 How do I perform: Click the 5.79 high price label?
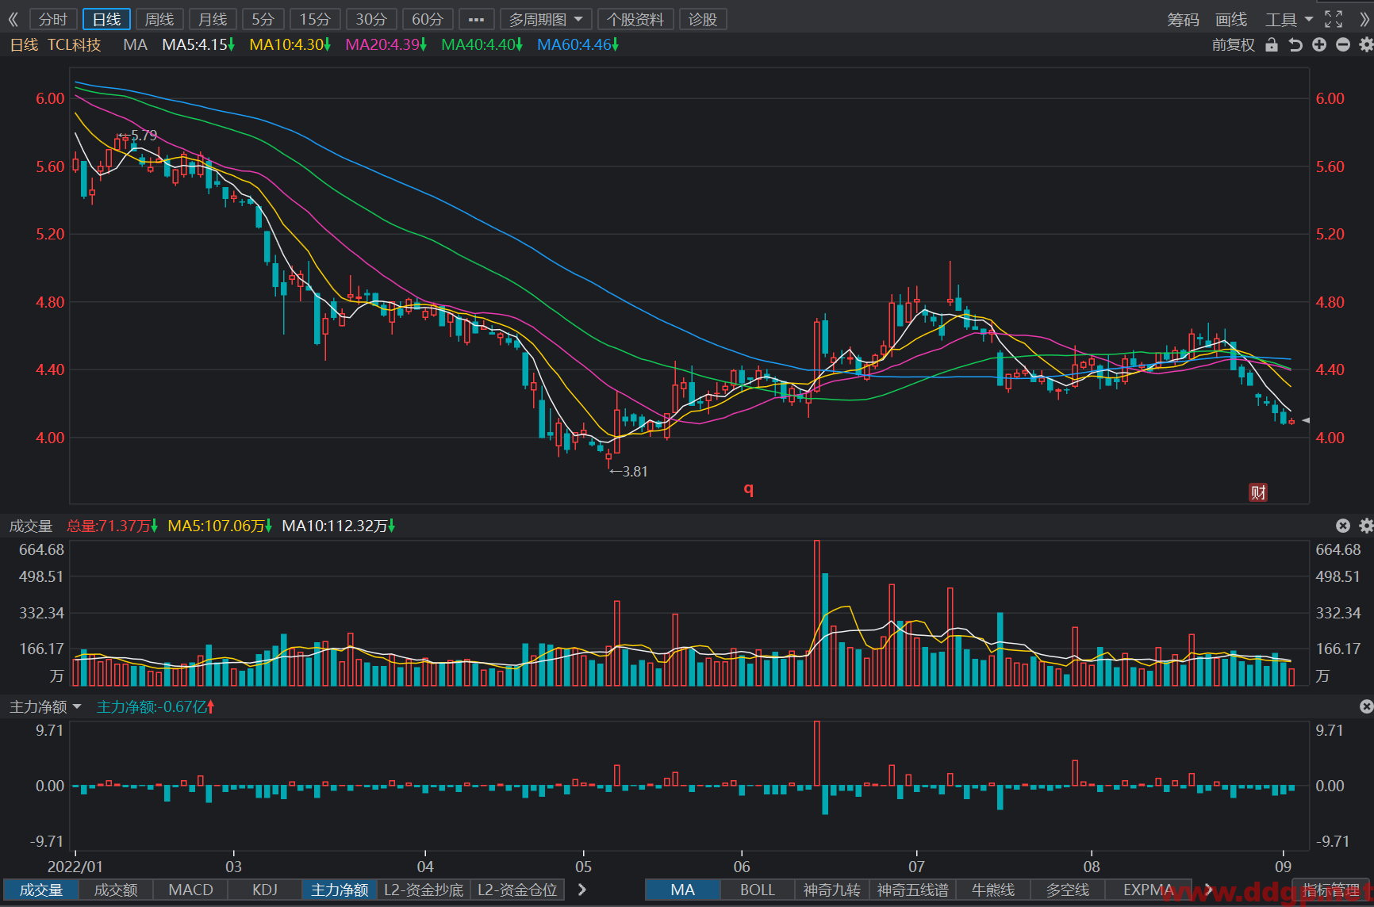[x=144, y=136]
